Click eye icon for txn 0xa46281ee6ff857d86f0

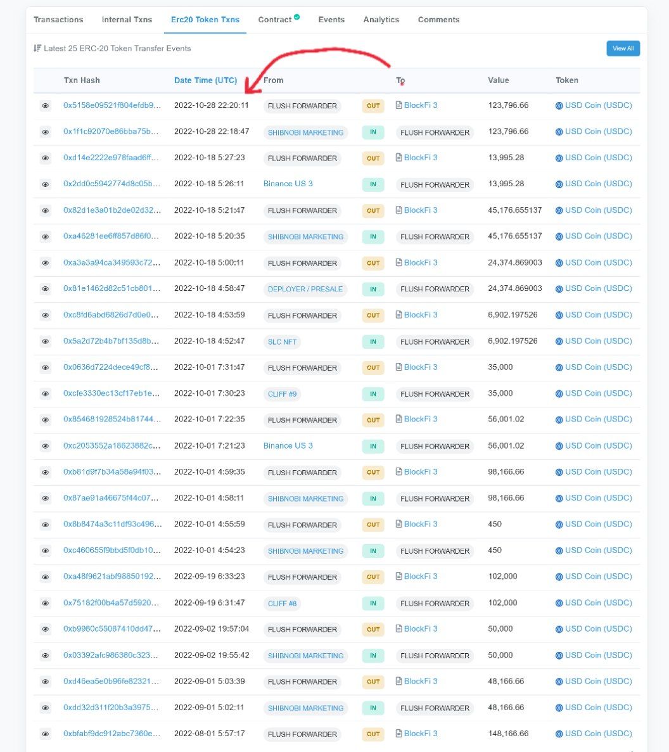[x=46, y=236]
